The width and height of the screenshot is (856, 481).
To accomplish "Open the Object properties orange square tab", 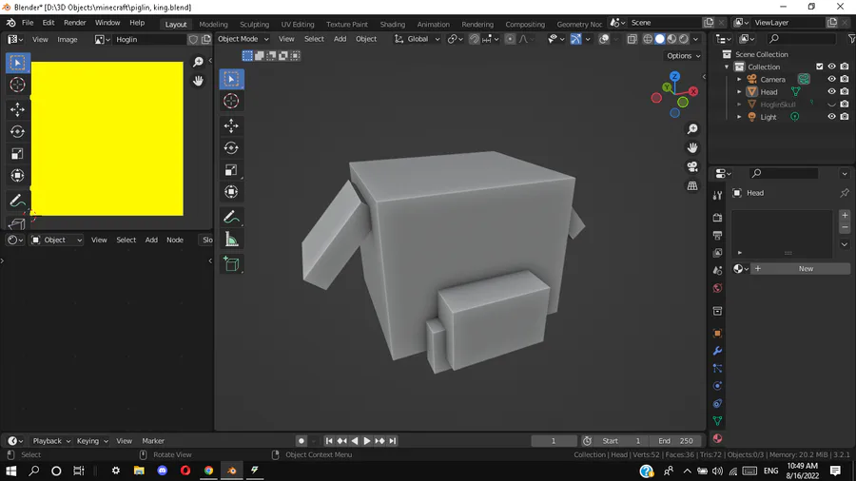I will pyautogui.click(x=717, y=334).
